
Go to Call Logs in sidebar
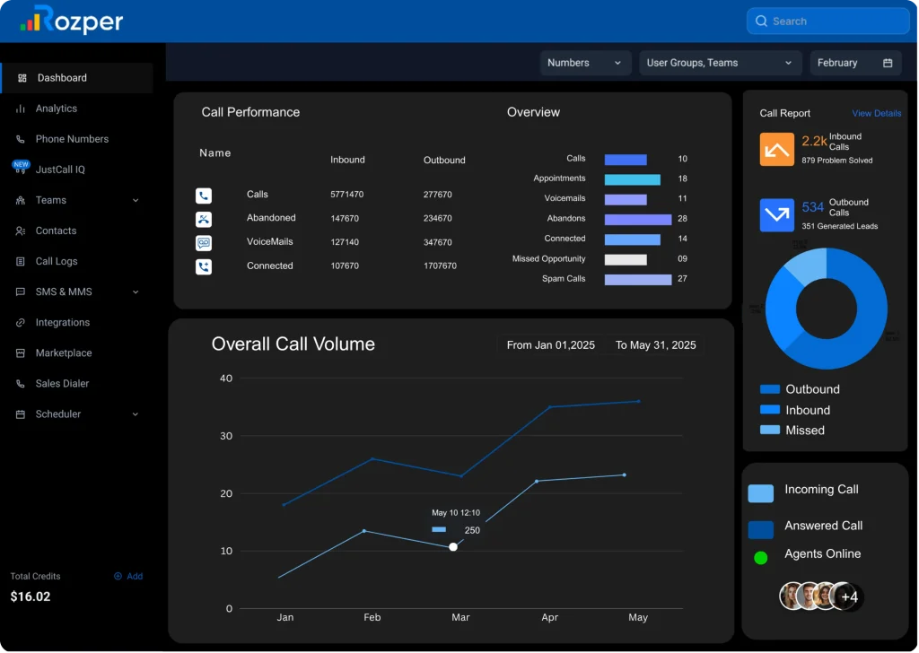point(56,262)
